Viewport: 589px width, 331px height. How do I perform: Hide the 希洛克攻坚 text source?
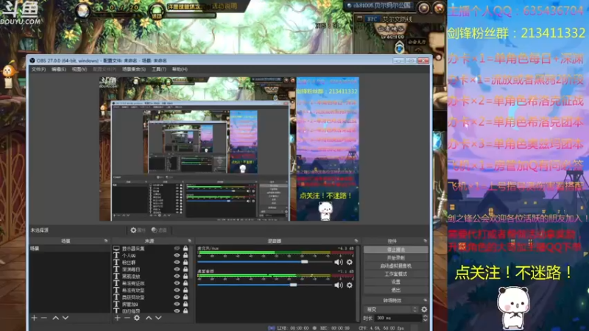point(177,290)
